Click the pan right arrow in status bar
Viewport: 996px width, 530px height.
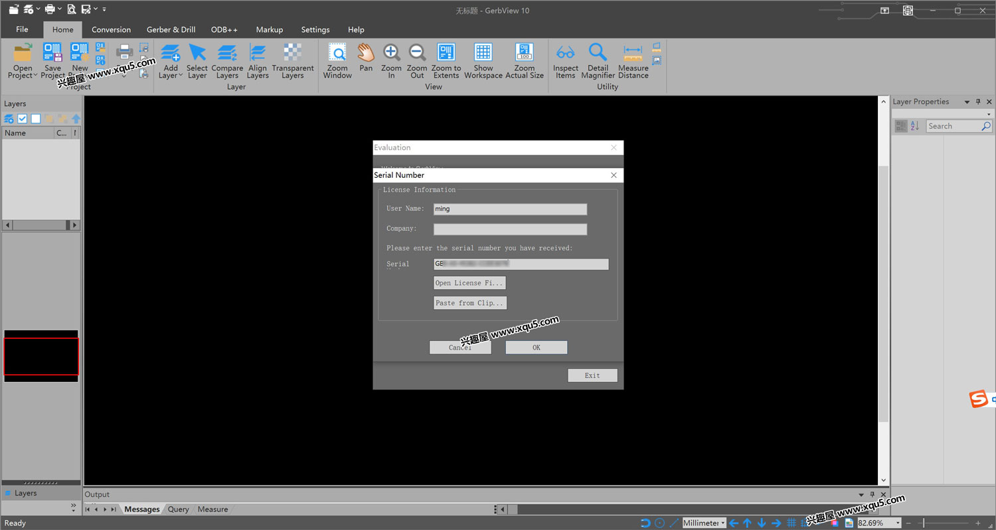pyautogui.click(x=776, y=523)
